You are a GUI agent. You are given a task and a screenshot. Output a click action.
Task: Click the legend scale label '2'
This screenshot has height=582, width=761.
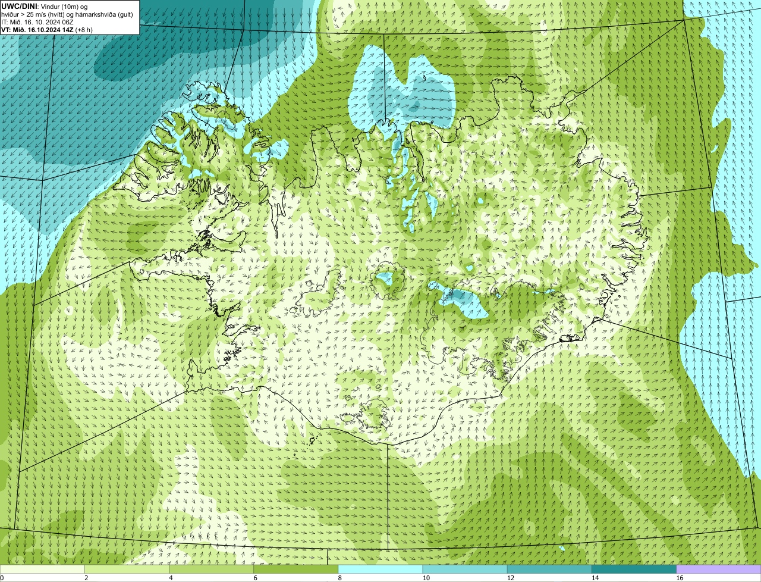click(x=86, y=578)
